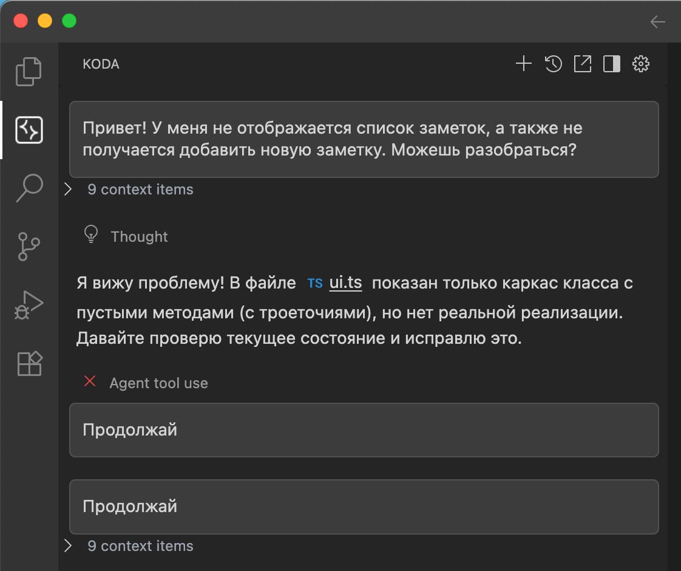681x571 pixels.
Task: Click the red X on Agent tool use
Action: pos(90,381)
